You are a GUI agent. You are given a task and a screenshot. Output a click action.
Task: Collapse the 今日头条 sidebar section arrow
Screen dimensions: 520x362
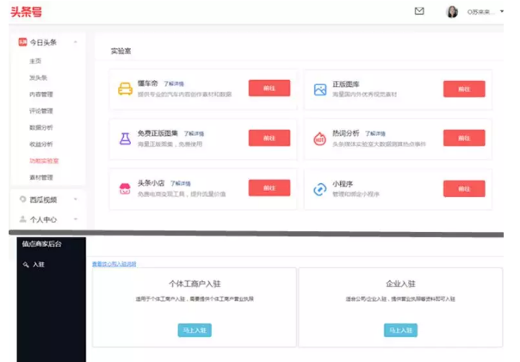pos(76,42)
